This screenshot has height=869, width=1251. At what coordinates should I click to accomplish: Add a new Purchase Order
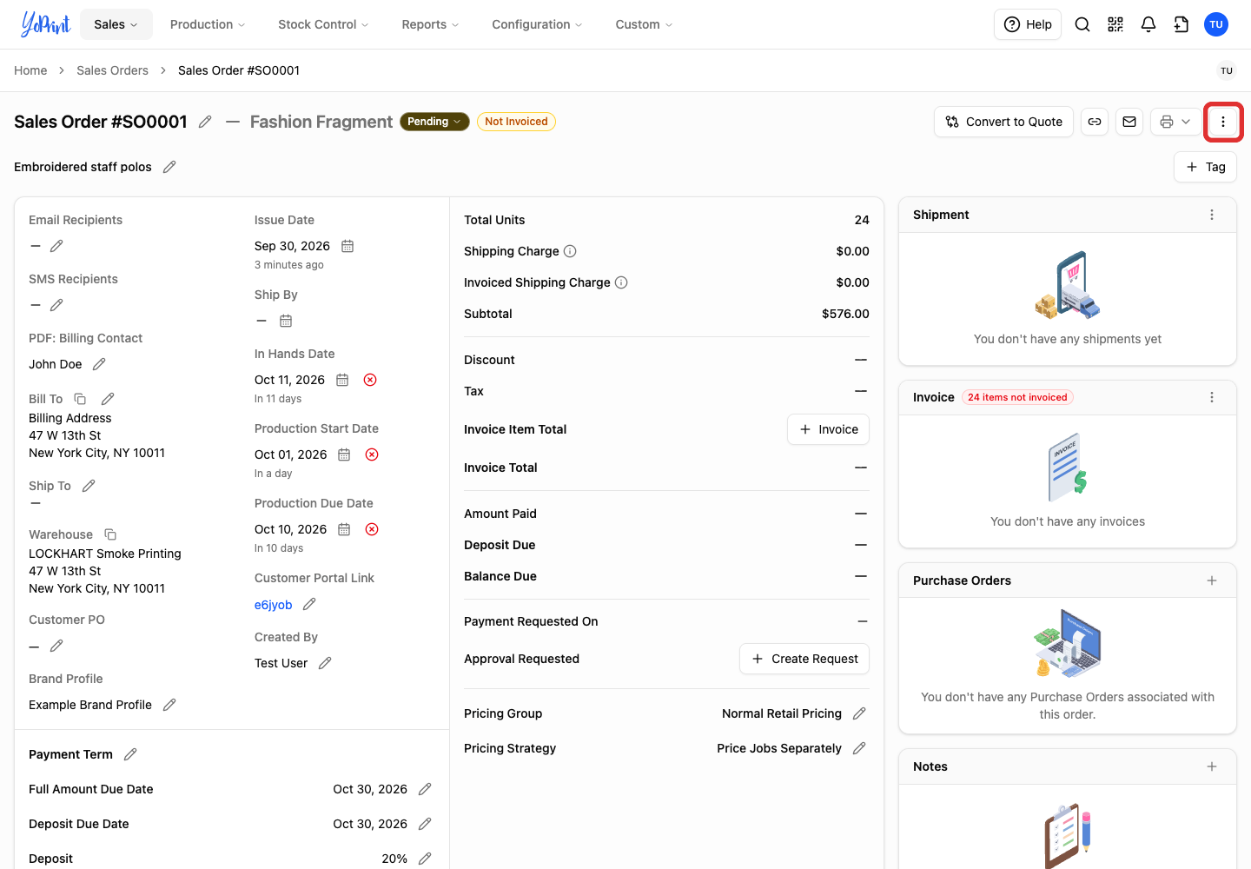pyautogui.click(x=1212, y=580)
